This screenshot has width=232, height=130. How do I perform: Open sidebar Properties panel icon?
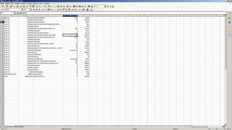click(x=229, y=18)
